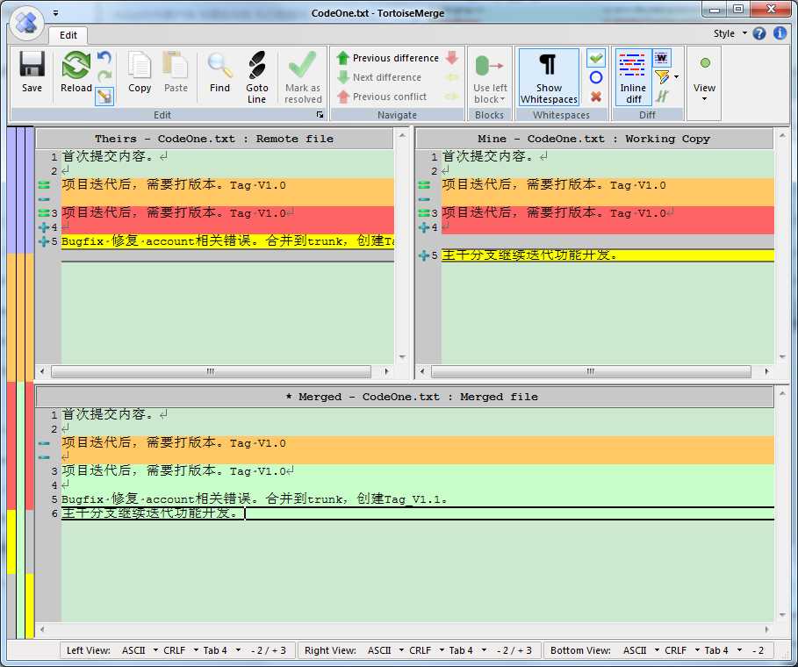798x667 pixels.
Task: Toggle Inline diff mode
Action: click(633, 77)
